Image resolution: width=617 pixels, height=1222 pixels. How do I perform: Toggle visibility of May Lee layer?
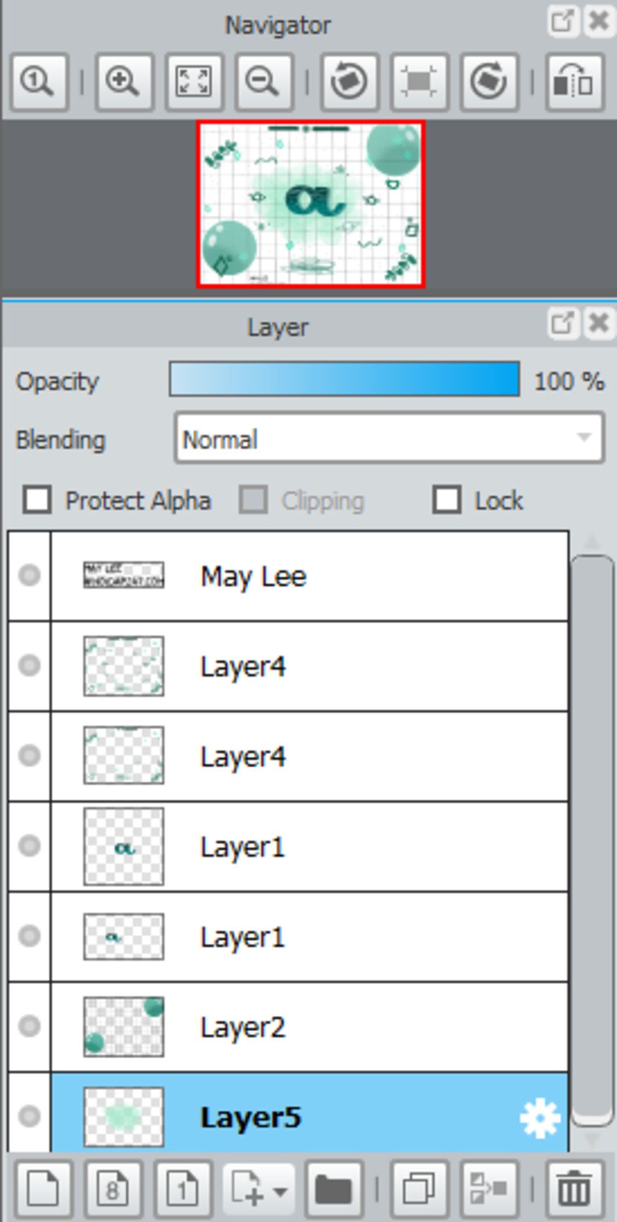click(x=29, y=575)
